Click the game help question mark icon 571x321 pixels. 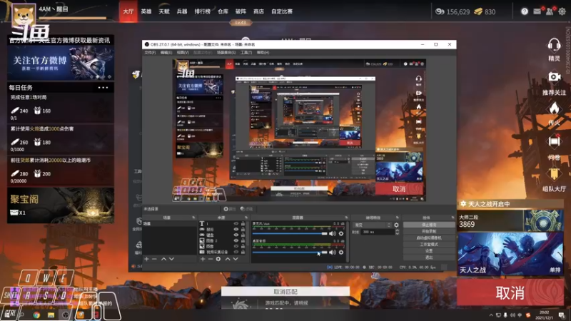pos(525,11)
